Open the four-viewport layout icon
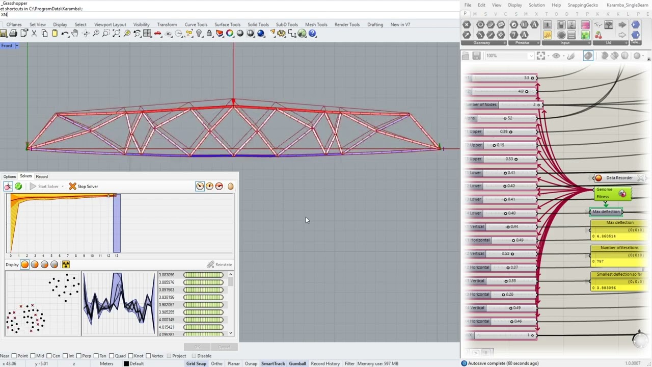This screenshot has height=367, width=652. coord(147,34)
